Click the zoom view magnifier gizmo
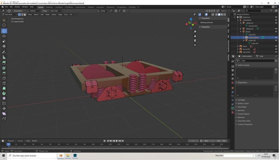Viewport: 279px width, 160px height. (x=195, y=32)
